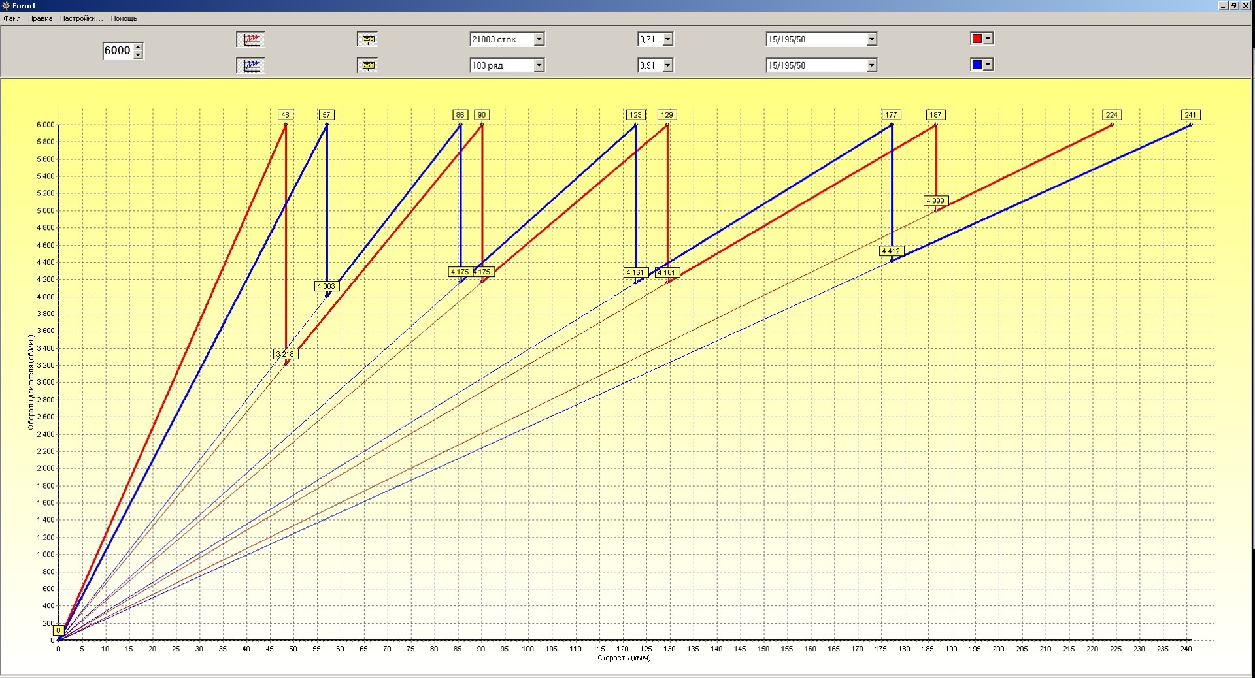
Task: Click the 6000 RPM input field
Action: (x=118, y=50)
